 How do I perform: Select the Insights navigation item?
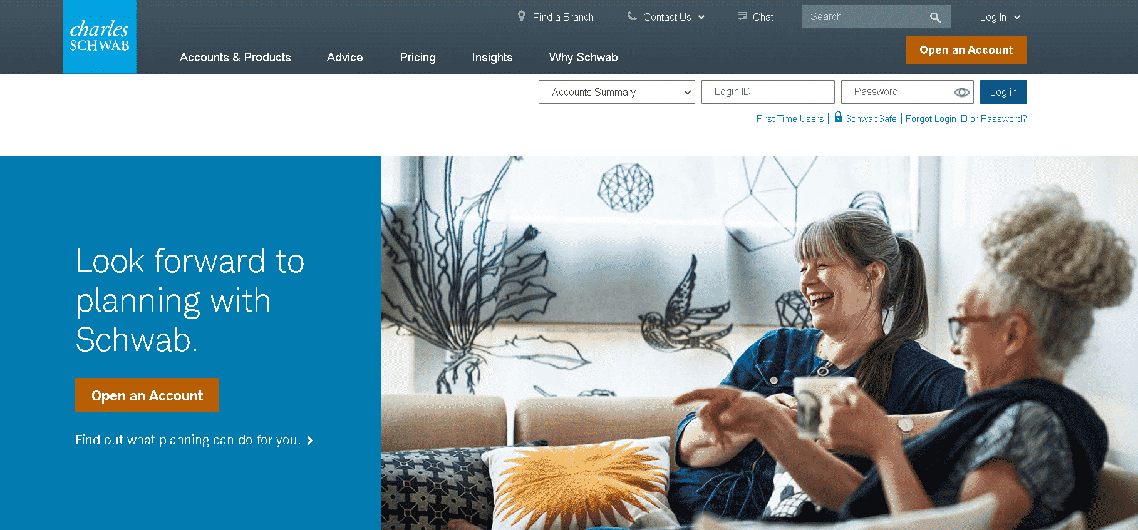click(x=492, y=57)
